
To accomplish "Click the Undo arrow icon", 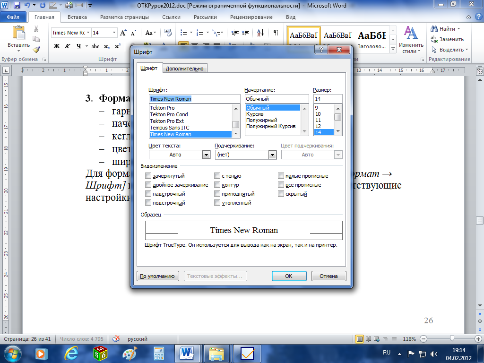I will 27,5.
